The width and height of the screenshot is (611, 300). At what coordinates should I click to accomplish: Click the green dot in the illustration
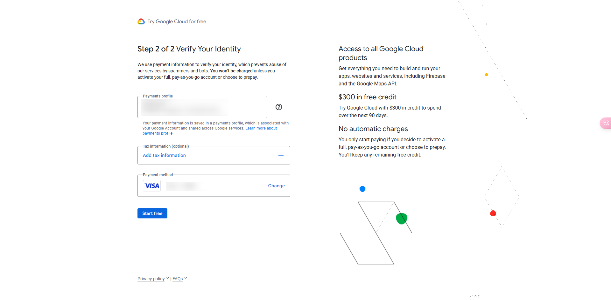tap(401, 218)
